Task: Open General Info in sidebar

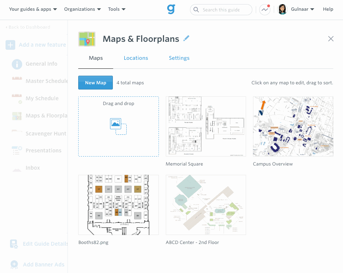Action: click(x=42, y=64)
